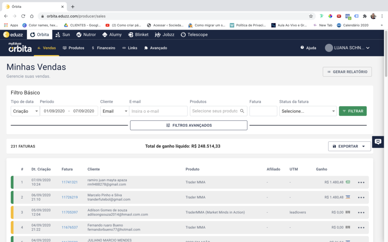Switch to Alumy app tab
This screenshot has height=242, width=388.
(x=112, y=34)
